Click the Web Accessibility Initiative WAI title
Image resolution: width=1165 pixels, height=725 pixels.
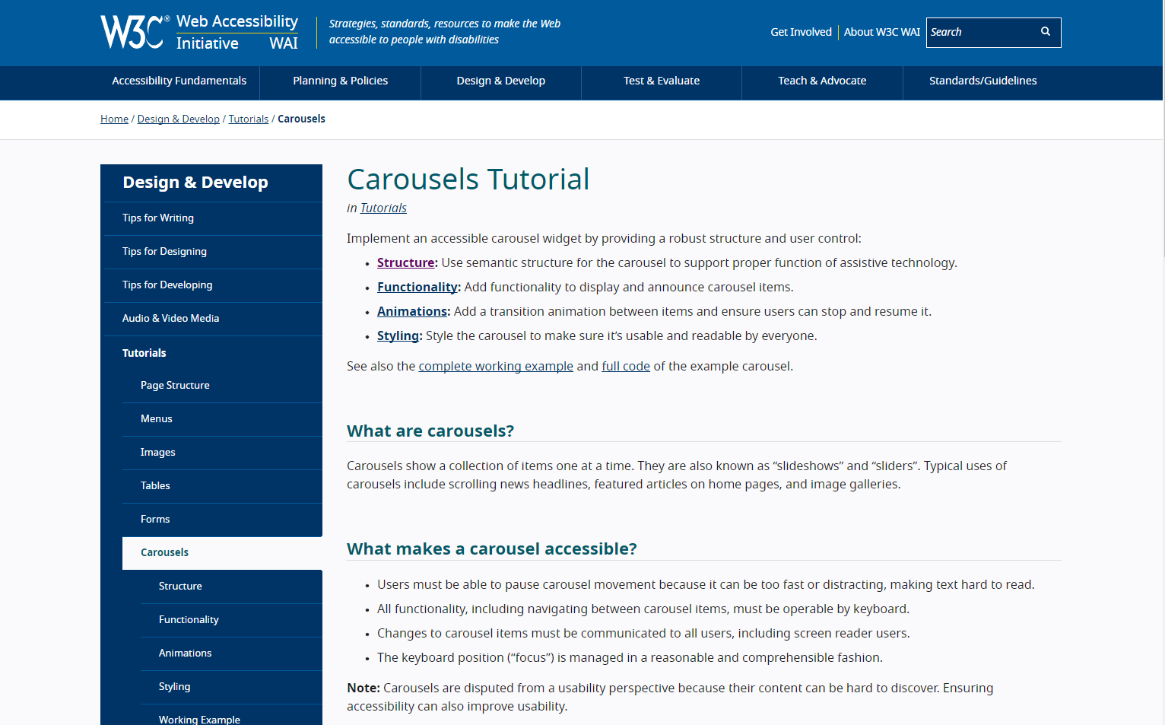[x=237, y=33]
